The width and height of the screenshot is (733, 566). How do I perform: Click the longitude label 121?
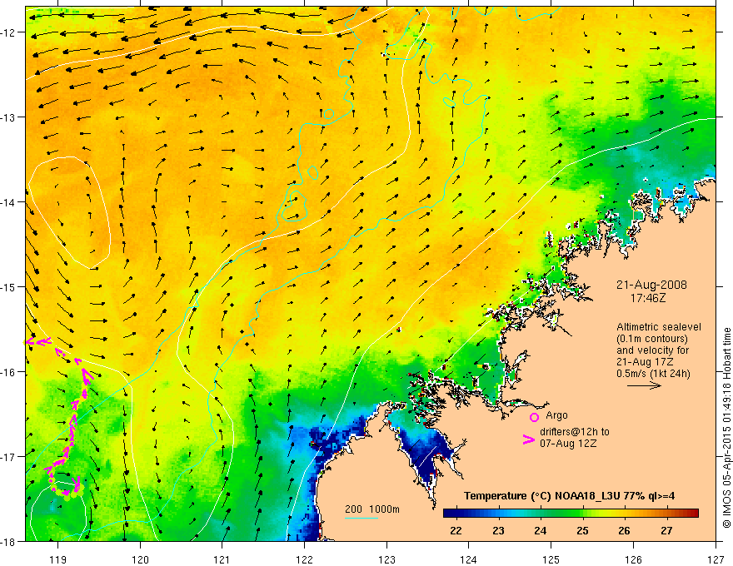tap(222, 559)
